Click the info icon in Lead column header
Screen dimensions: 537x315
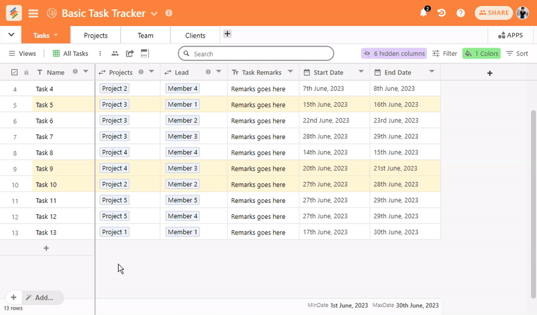[208, 72]
